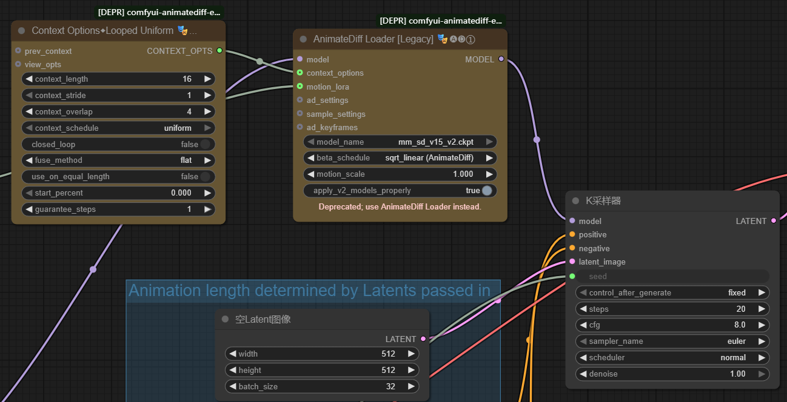The height and width of the screenshot is (402, 787).
Task: Click the motion_lora input connector
Action: pos(300,87)
